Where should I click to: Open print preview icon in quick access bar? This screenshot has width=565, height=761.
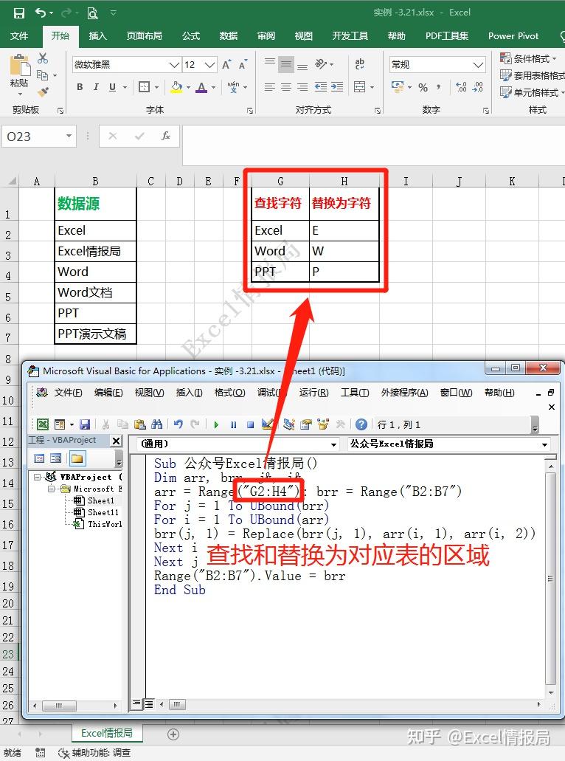click(x=92, y=13)
